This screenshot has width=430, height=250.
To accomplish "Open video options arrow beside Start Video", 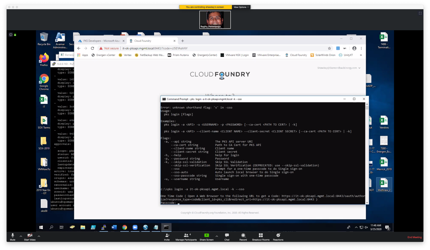I will tap(39, 236).
